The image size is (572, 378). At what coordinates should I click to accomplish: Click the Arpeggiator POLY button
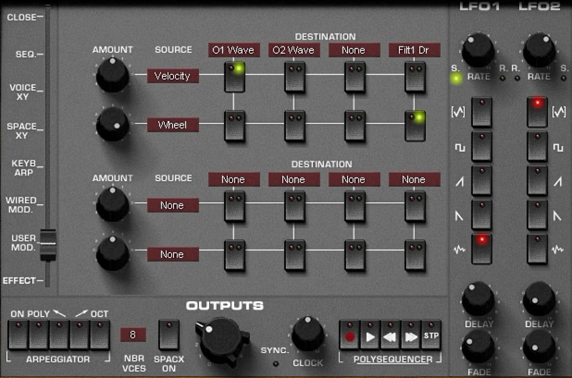click(x=39, y=335)
